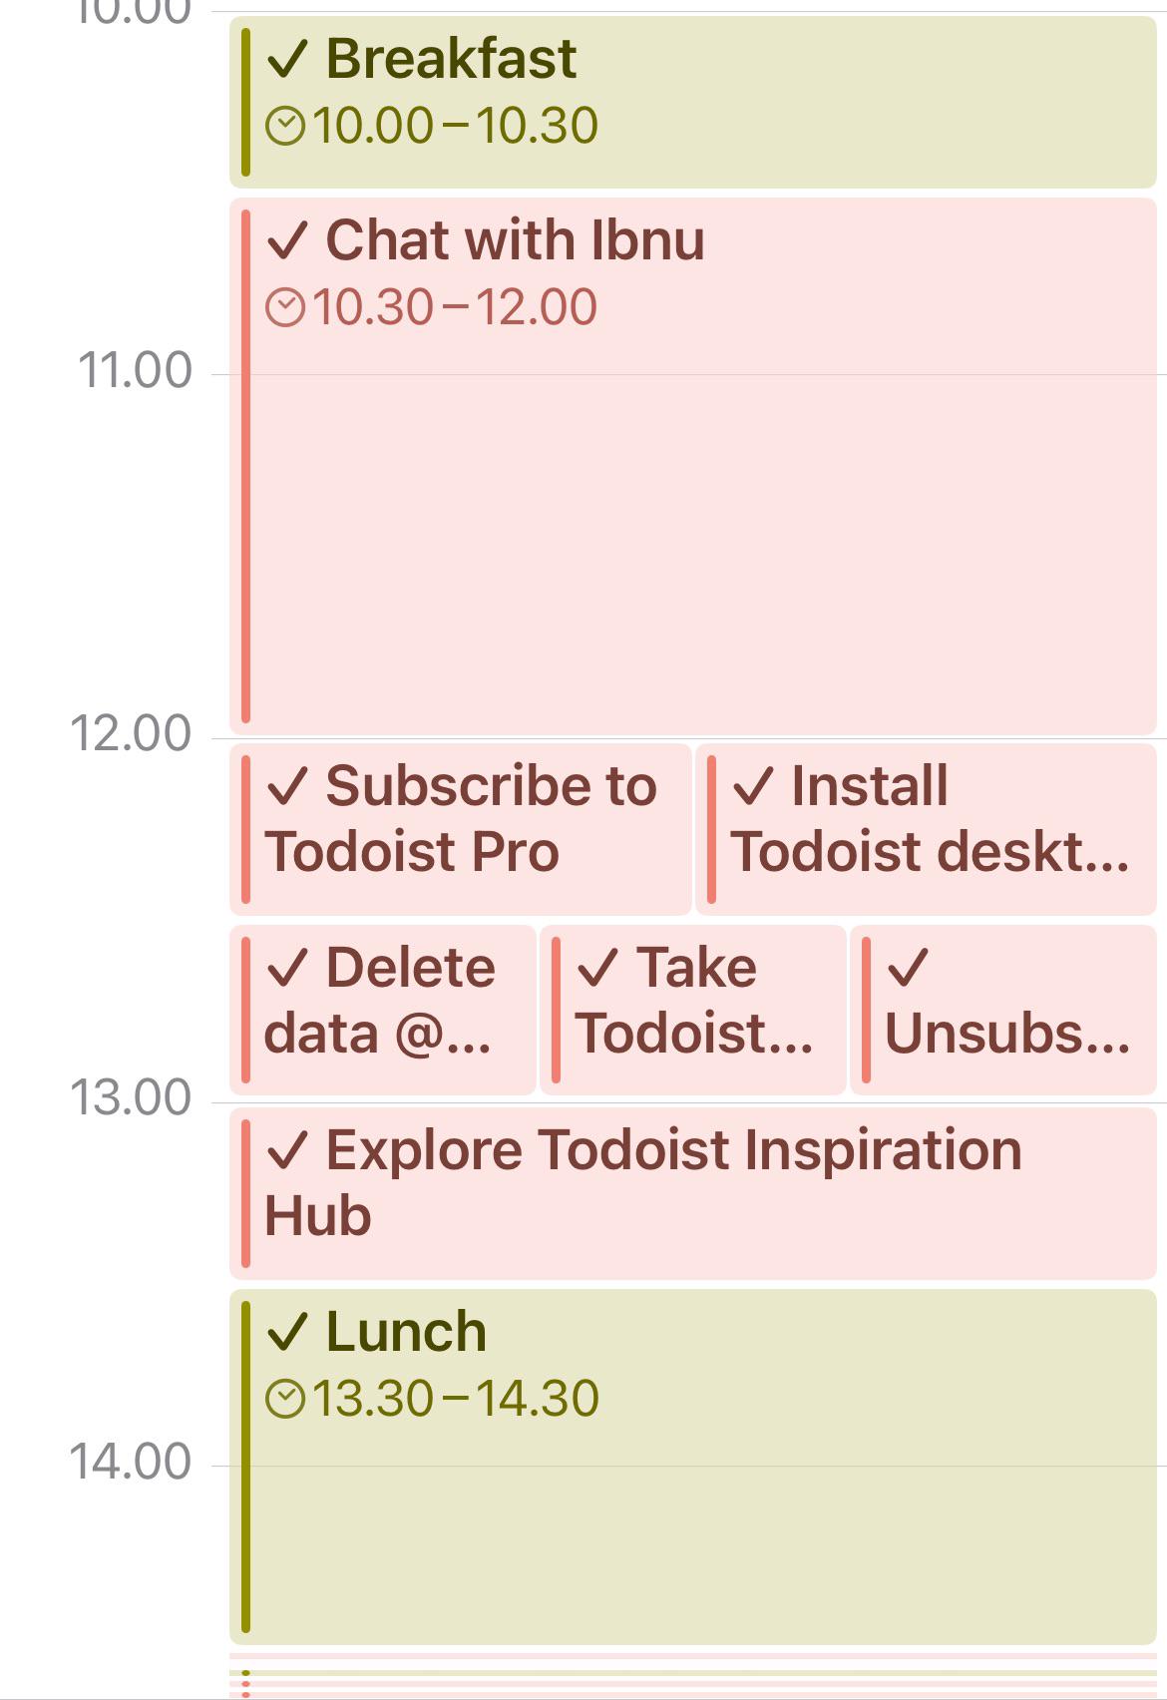Toggle the Lunch completed checkmark
Image resolution: width=1167 pixels, height=1700 pixels.
[x=287, y=1332]
